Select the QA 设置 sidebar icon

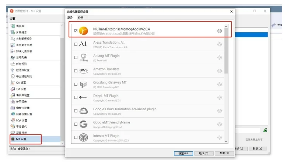[x=13, y=83]
